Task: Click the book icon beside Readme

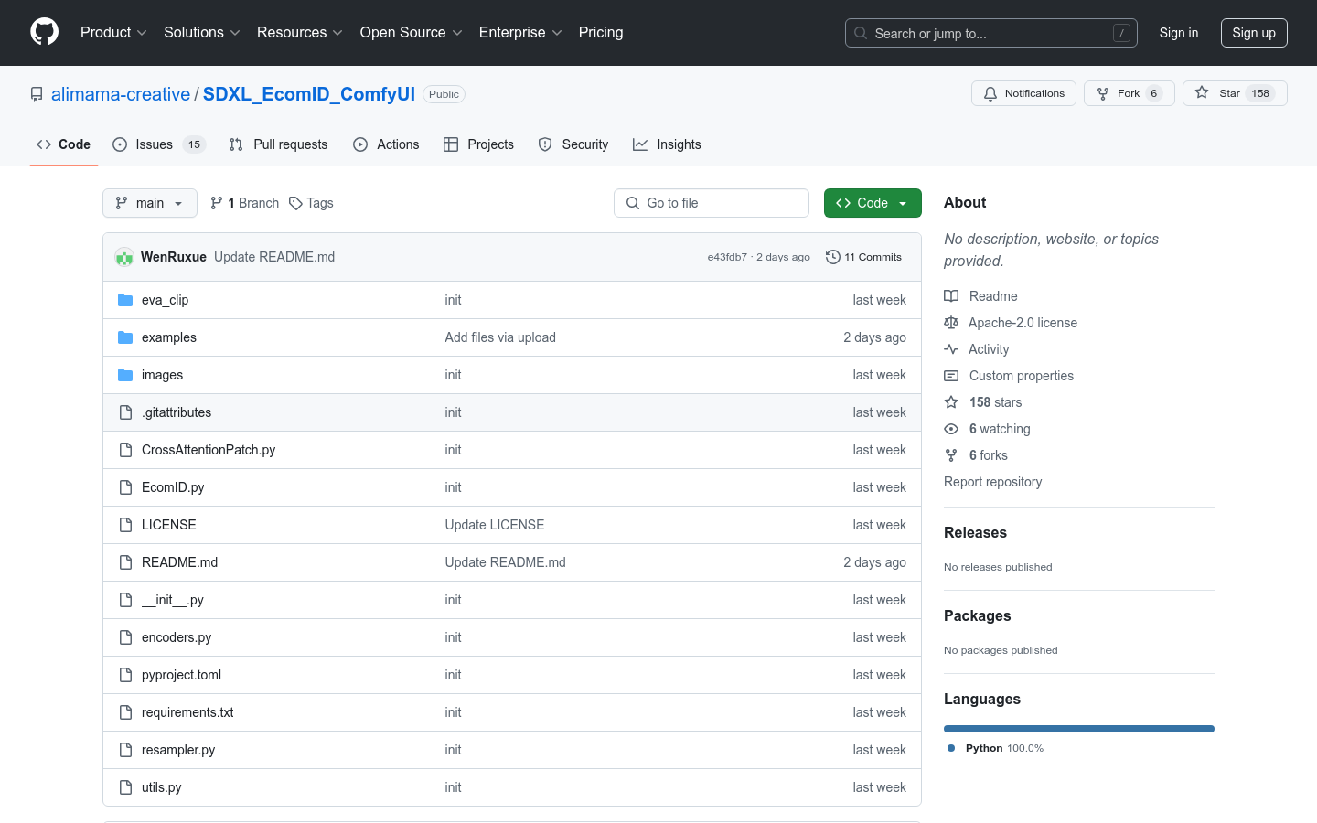Action: pyautogui.click(x=951, y=296)
